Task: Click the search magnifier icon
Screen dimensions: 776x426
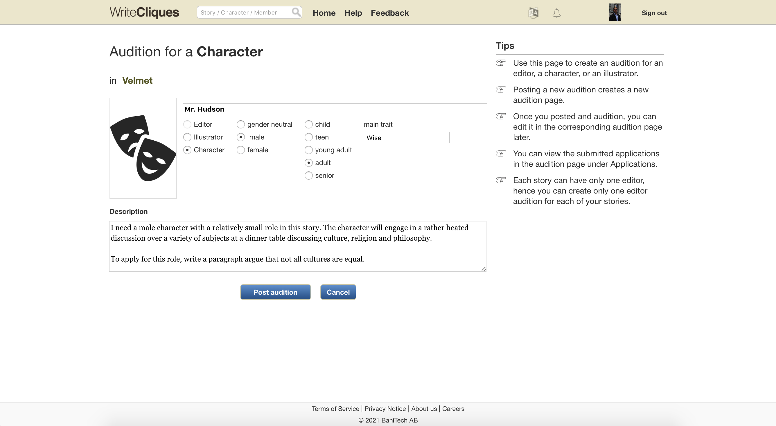Action: tap(296, 12)
